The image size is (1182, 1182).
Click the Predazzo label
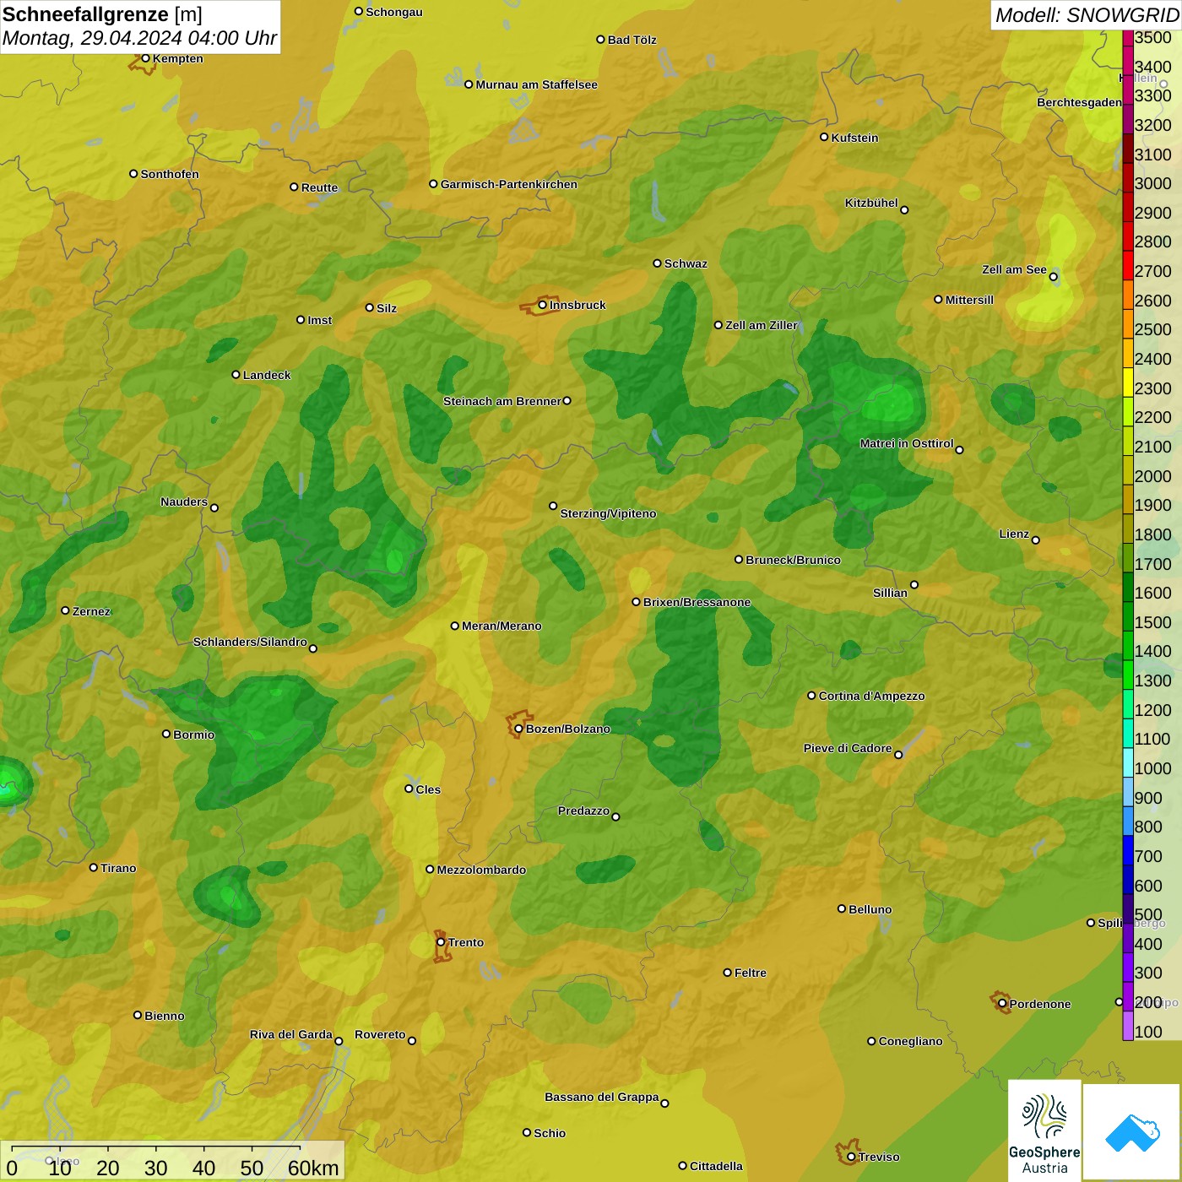coord(583,811)
